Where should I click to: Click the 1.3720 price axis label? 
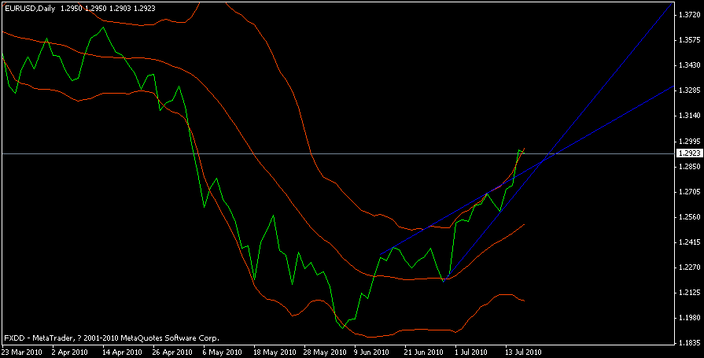pos(690,15)
